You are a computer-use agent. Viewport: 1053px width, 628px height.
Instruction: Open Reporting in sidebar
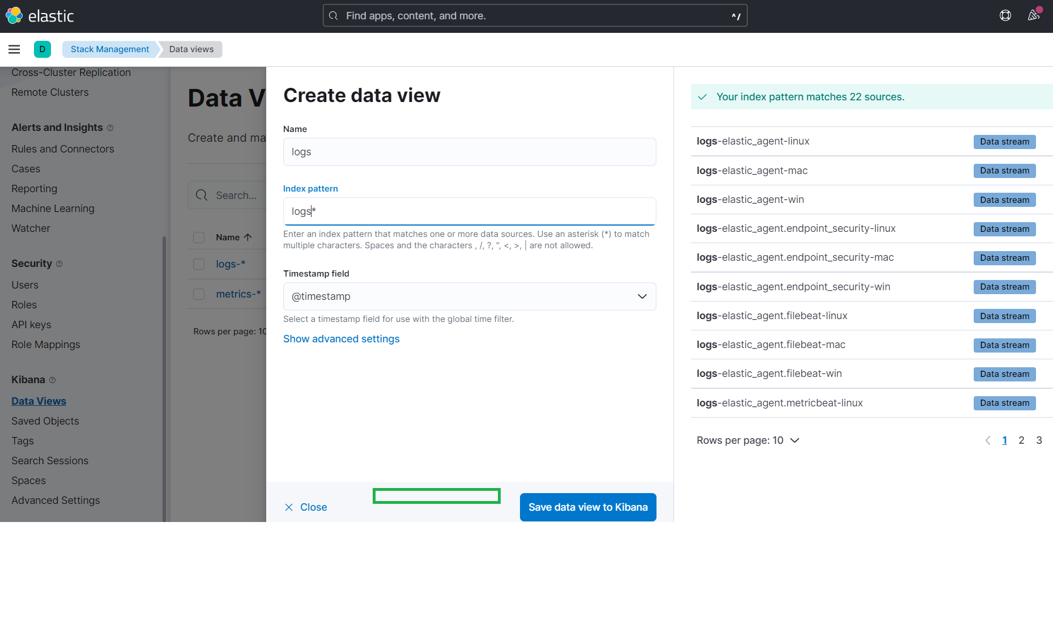click(x=34, y=189)
